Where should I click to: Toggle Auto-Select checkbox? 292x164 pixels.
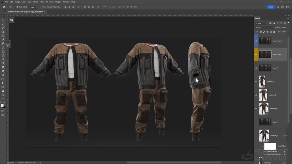click(x=18, y=7)
